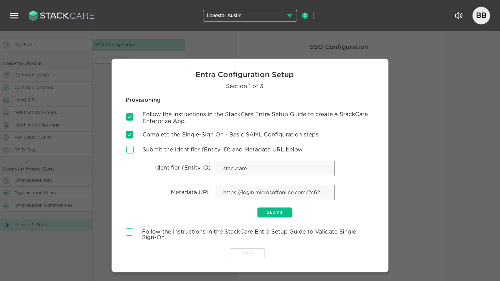Go to Organization Info
The width and height of the screenshot is (500, 281).
(x=46, y=180)
